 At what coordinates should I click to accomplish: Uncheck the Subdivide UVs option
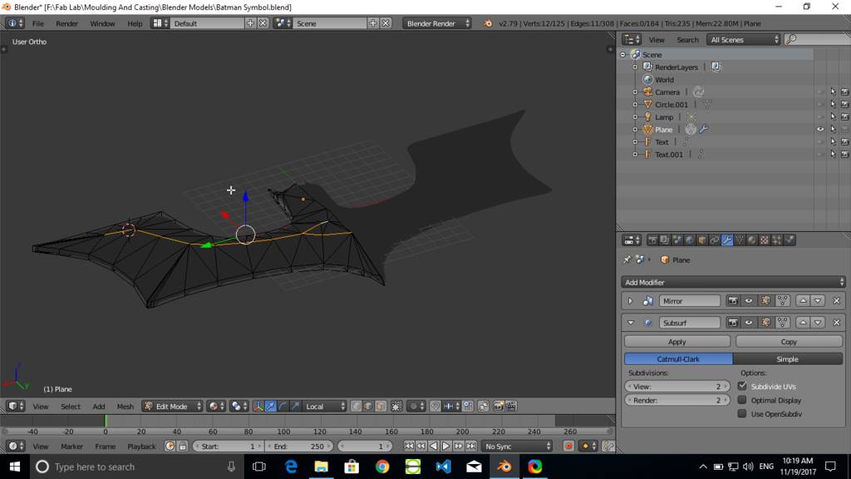[x=742, y=387]
